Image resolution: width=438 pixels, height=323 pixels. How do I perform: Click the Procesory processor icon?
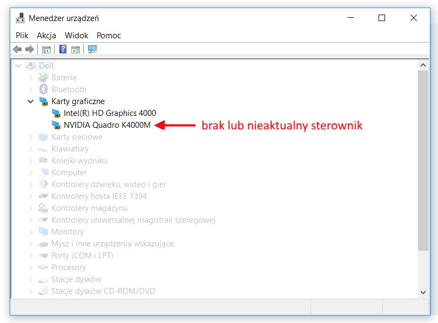coord(43,267)
